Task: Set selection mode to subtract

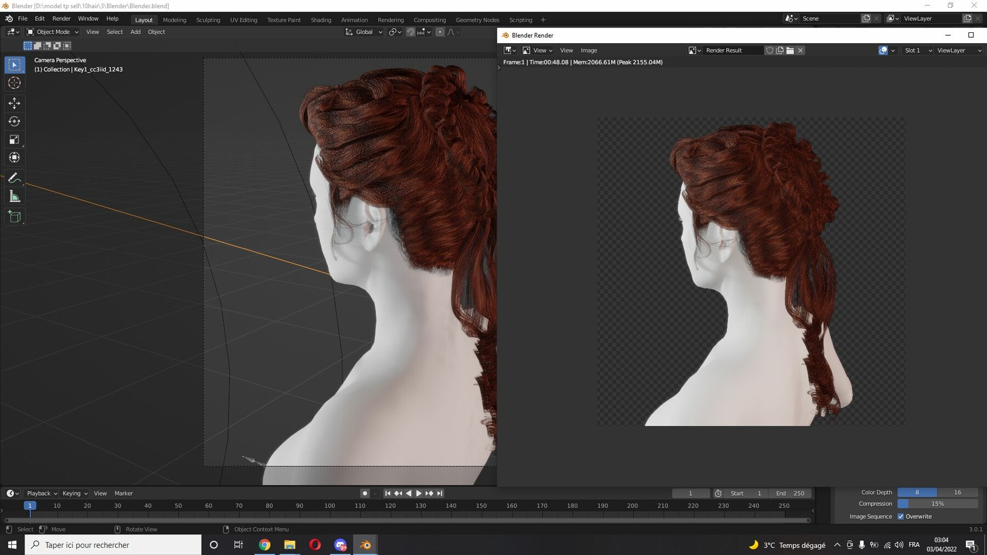Action: tap(47, 45)
